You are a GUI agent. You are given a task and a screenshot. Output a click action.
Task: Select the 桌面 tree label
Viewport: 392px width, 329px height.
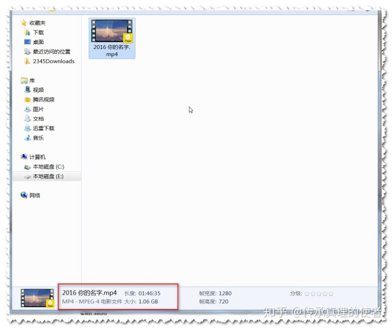click(38, 42)
